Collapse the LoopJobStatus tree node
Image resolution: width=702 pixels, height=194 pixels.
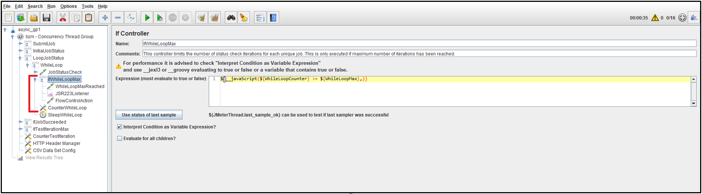[20, 58]
